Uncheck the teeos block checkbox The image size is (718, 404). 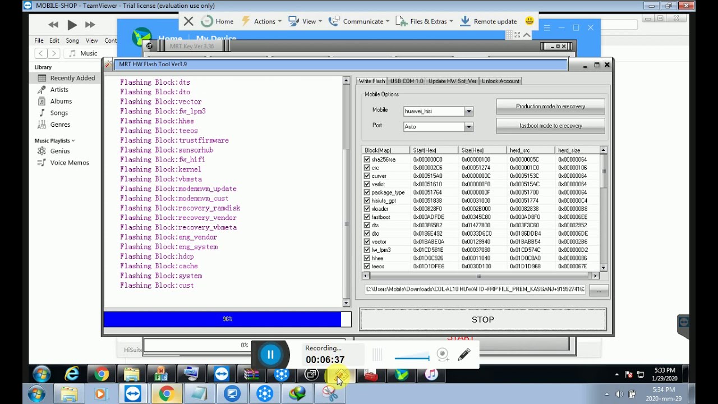(x=367, y=267)
